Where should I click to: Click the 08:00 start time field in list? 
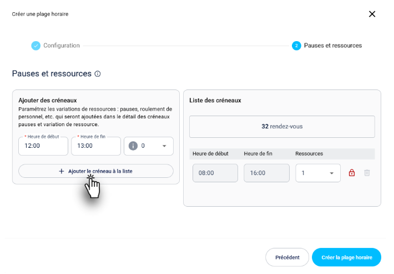tap(215, 173)
